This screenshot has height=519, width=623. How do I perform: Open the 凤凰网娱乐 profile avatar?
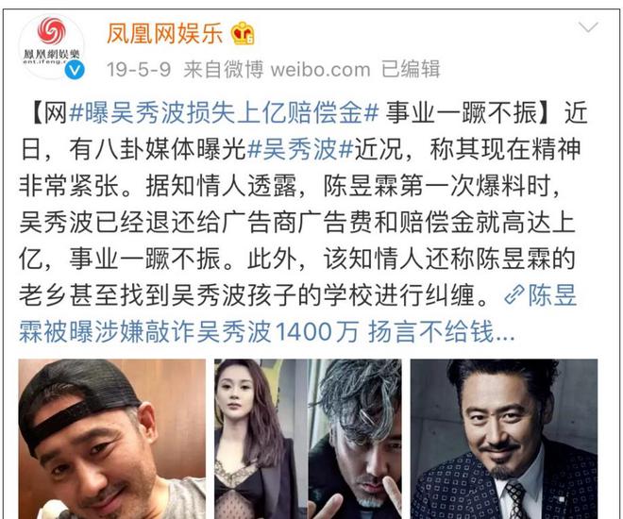pos(52,47)
